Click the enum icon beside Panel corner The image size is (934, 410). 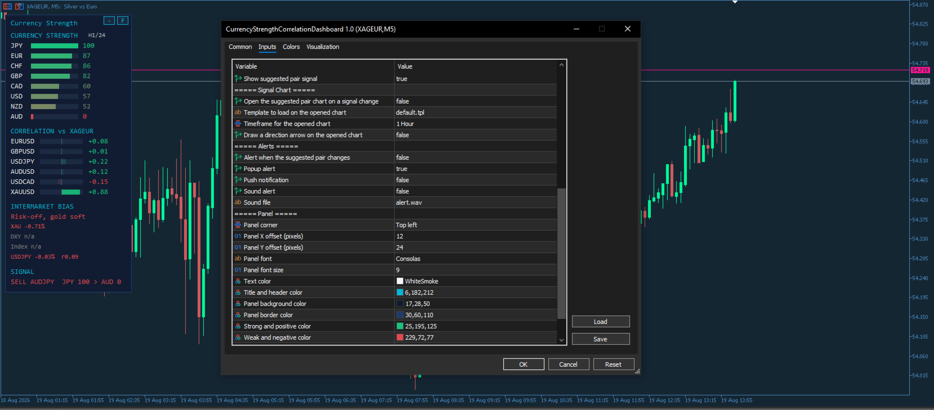238,225
